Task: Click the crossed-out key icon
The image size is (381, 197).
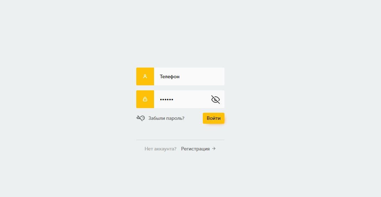Action: coord(141,118)
